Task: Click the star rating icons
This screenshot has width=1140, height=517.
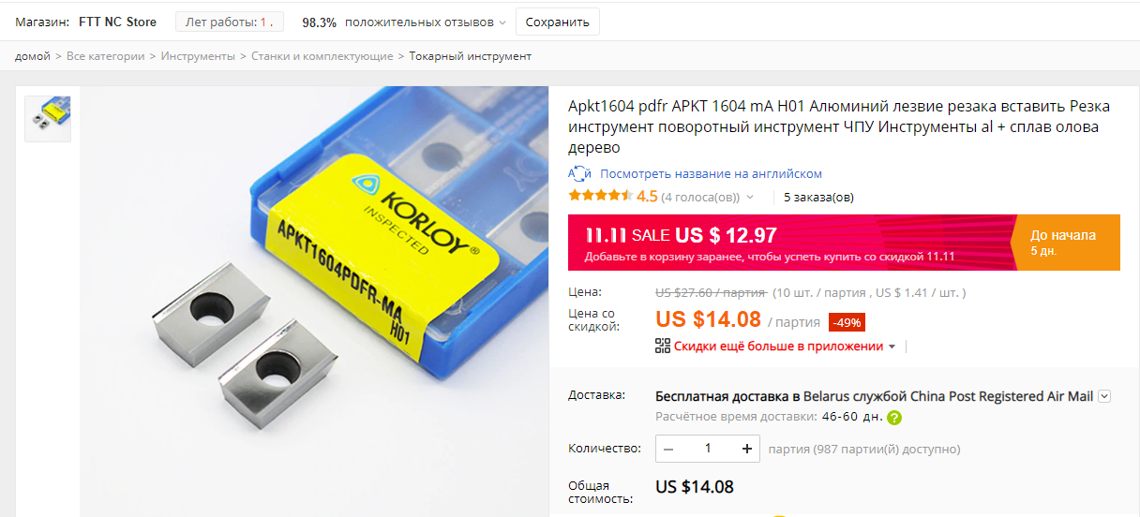Action: [x=600, y=197]
